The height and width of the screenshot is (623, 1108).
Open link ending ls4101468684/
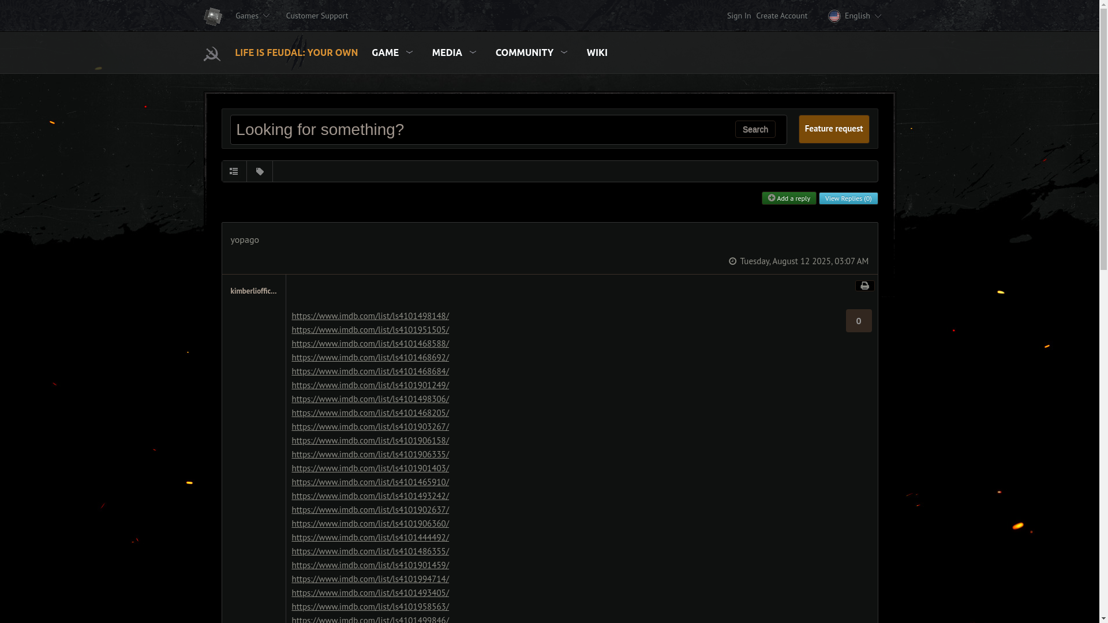[x=370, y=371]
